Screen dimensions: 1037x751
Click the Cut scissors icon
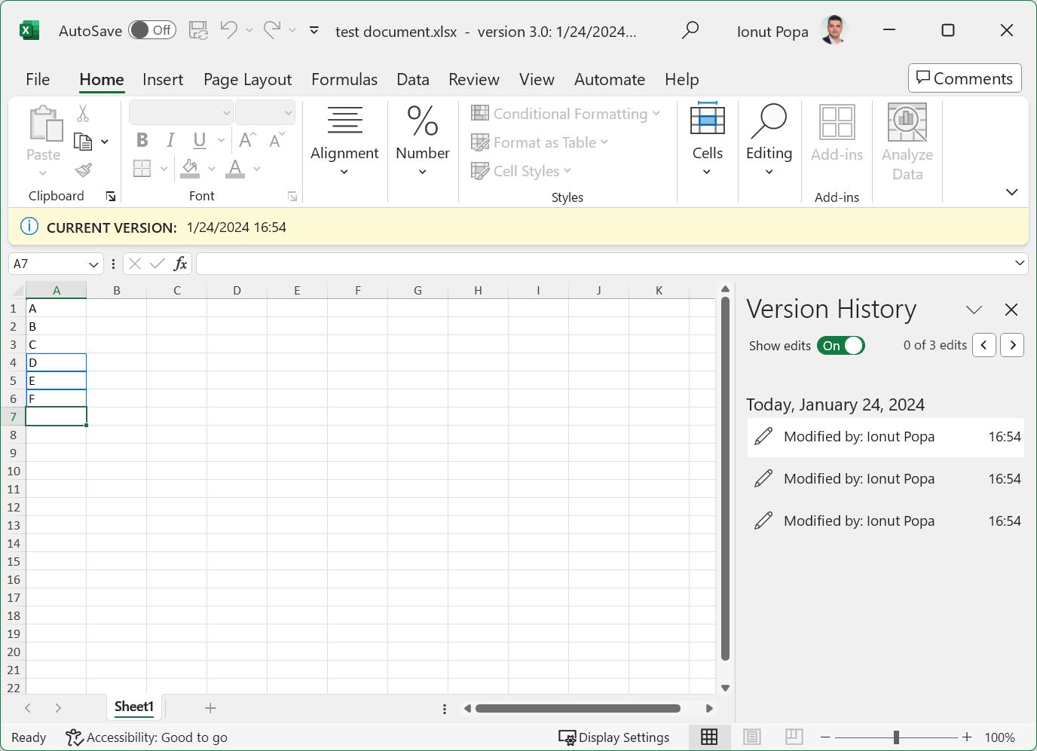83,113
